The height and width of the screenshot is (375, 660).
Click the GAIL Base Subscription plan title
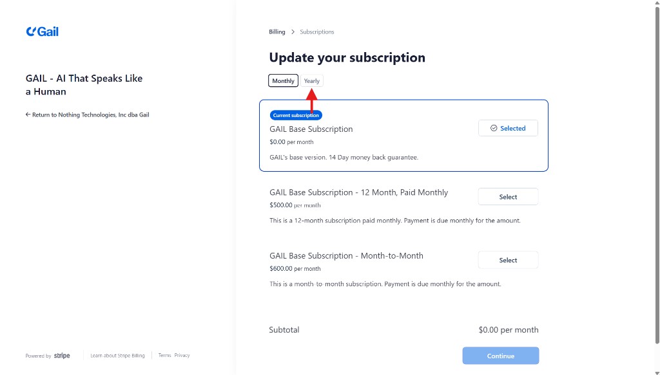click(311, 129)
